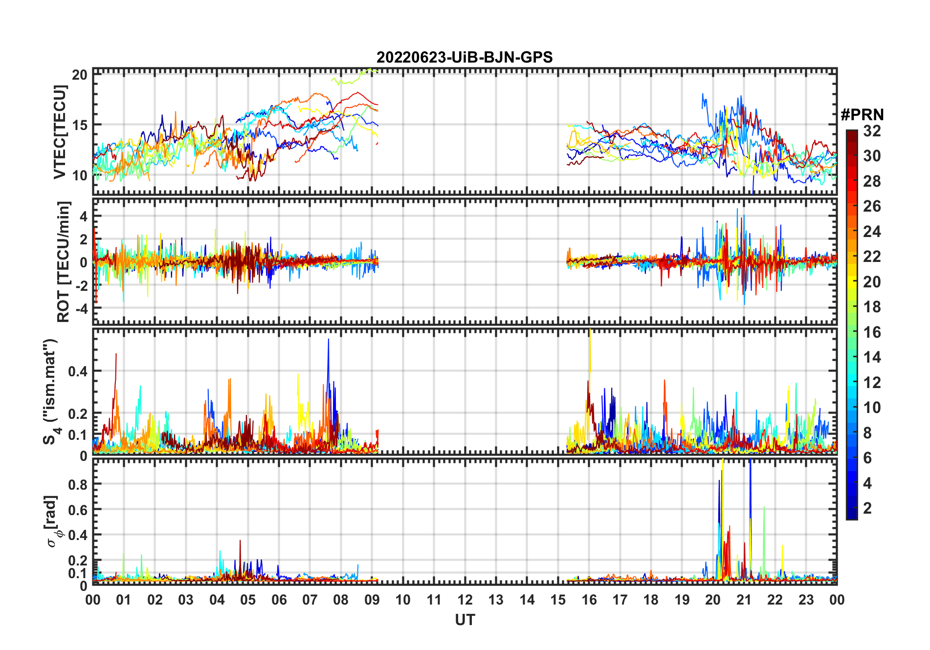Screen dimensions: 930x650
Task: Click the x-axis tick label 12
Action: point(465,600)
